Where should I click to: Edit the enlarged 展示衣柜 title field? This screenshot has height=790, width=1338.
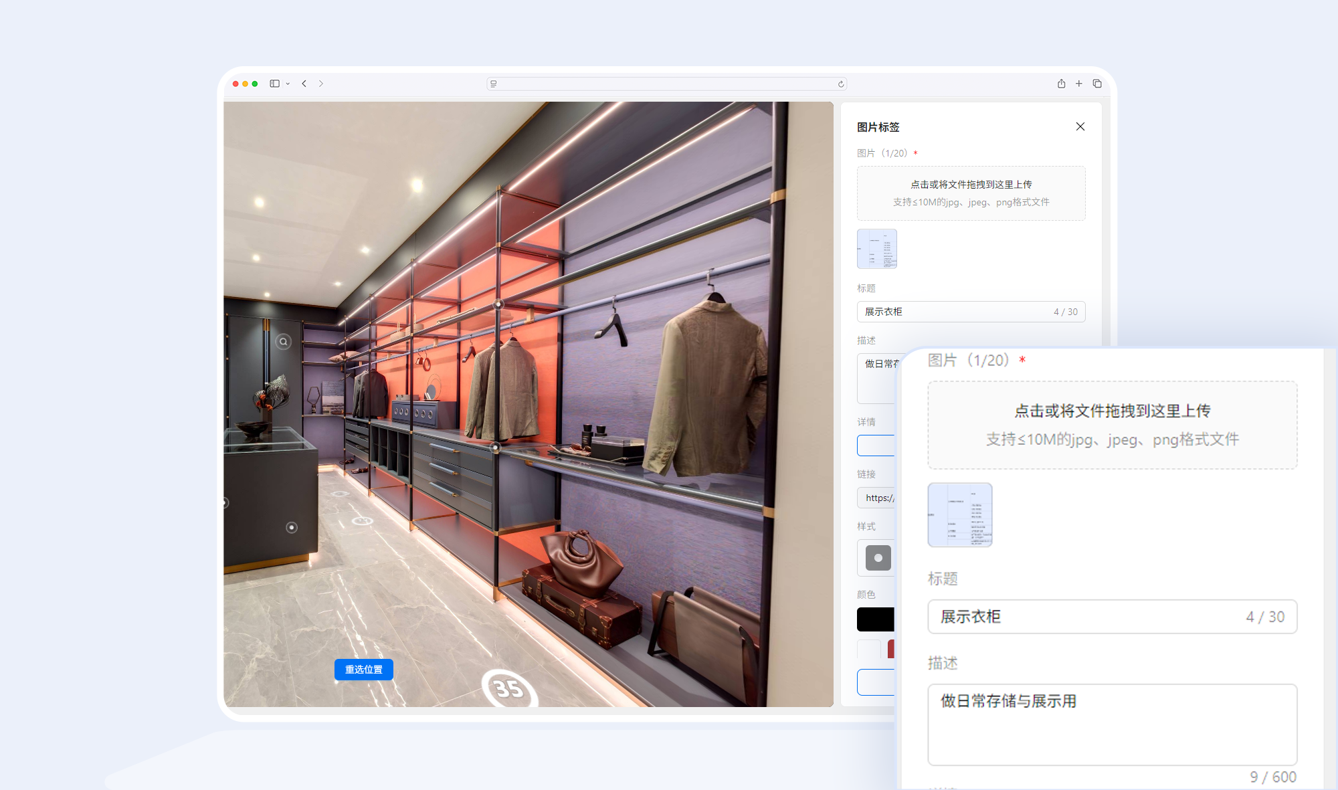click(x=1113, y=617)
